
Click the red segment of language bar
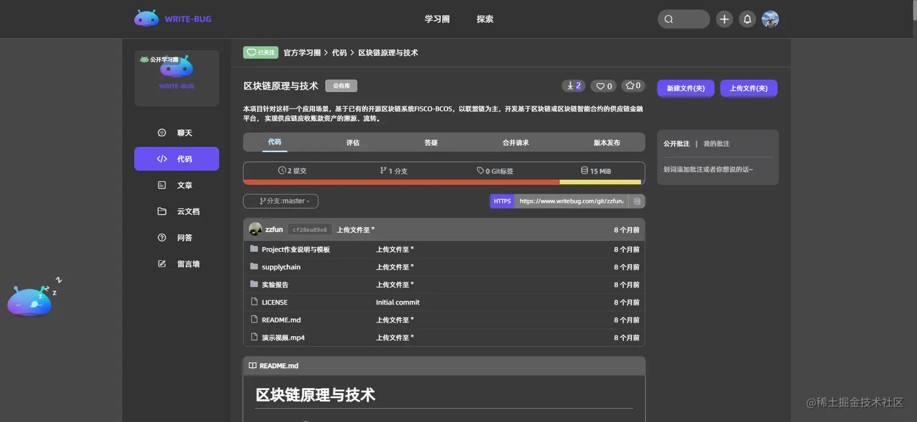point(401,182)
